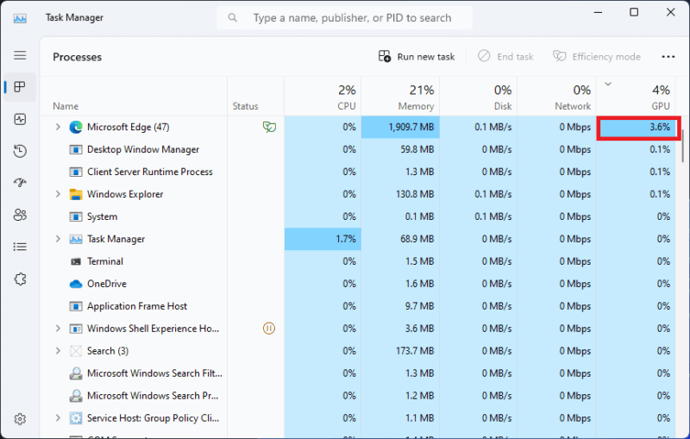Screen dimensions: 690x439
Task: Click Windows Explorer's 130.8 MB memory cell
Action: [x=400, y=194]
